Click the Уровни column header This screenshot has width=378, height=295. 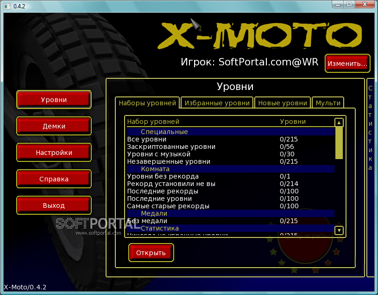click(x=293, y=122)
